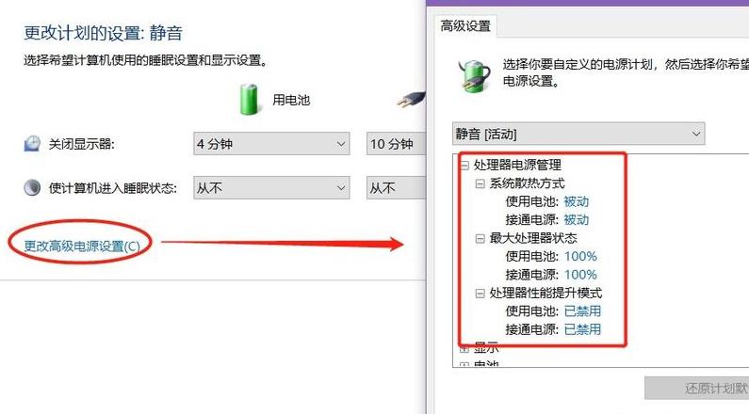Expand the 显示 tree node
The height and width of the screenshot is (414, 749).
[x=464, y=349]
